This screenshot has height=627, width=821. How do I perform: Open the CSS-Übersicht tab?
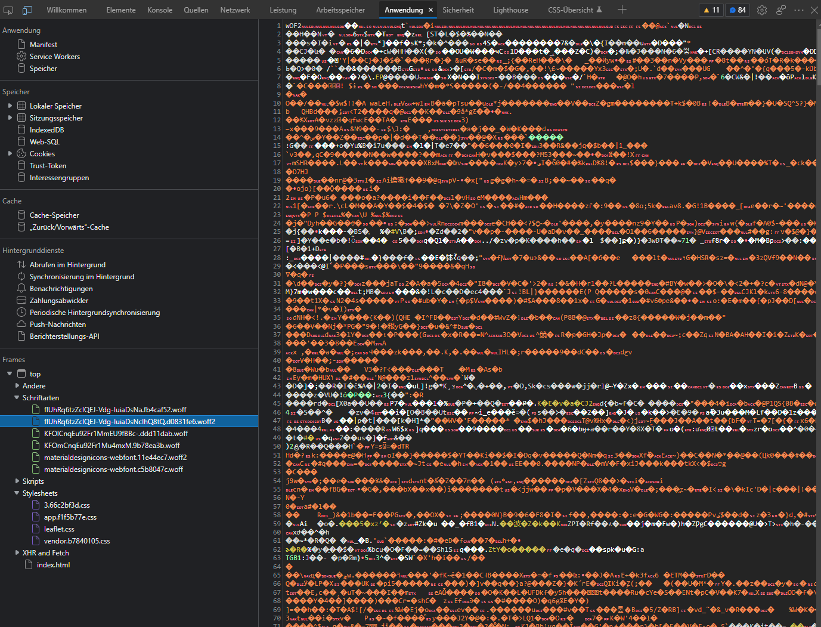575,10
